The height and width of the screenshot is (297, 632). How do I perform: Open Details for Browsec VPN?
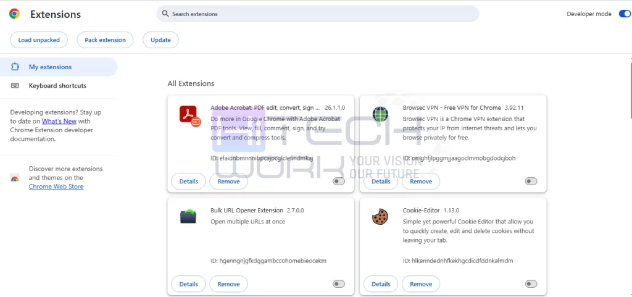381,182
